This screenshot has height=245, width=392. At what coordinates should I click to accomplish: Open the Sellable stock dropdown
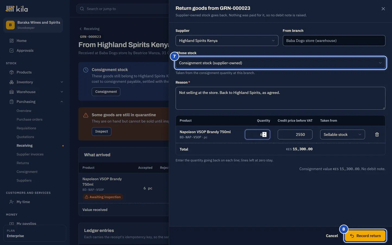[x=342, y=134]
